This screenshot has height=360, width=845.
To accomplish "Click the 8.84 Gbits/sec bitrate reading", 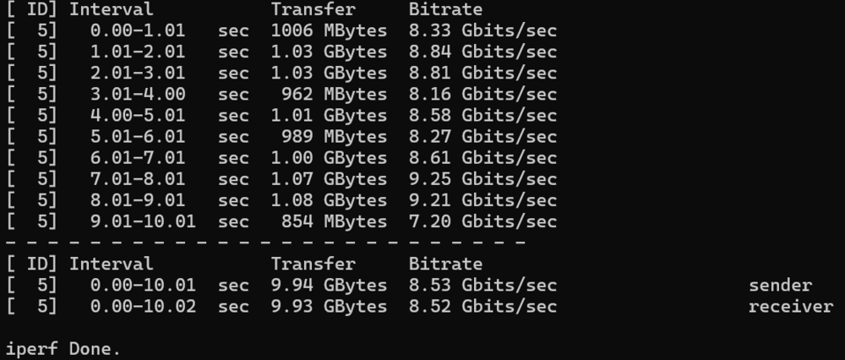I will [x=482, y=52].
